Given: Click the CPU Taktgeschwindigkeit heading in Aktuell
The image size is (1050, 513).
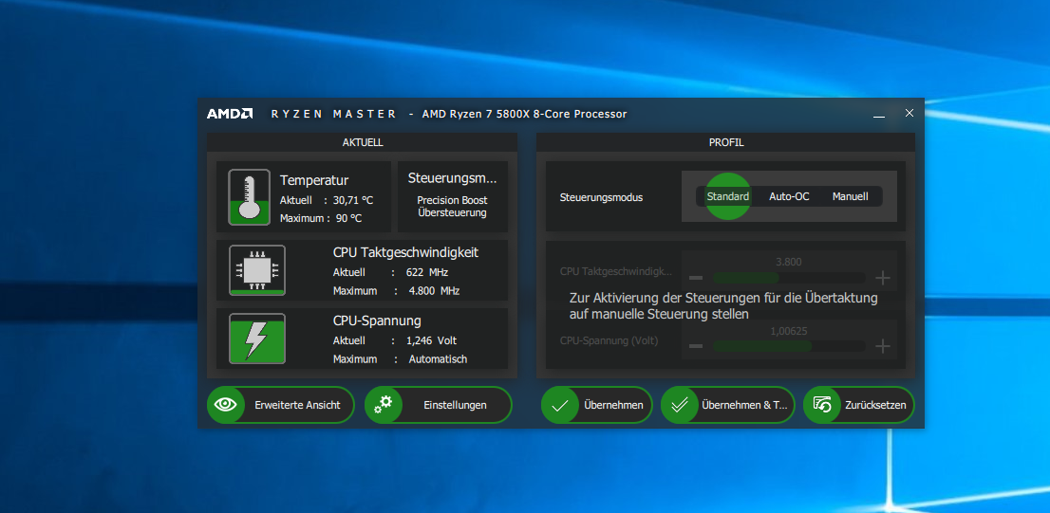Looking at the screenshot, I should (x=405, y=253).
